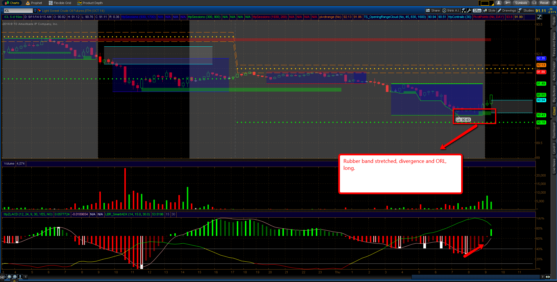Click the pivotrange (No) study label

pos(330,17)
